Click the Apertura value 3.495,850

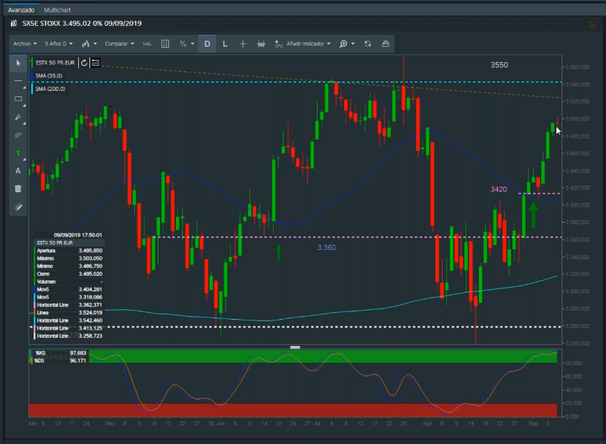tap(91, 251)
